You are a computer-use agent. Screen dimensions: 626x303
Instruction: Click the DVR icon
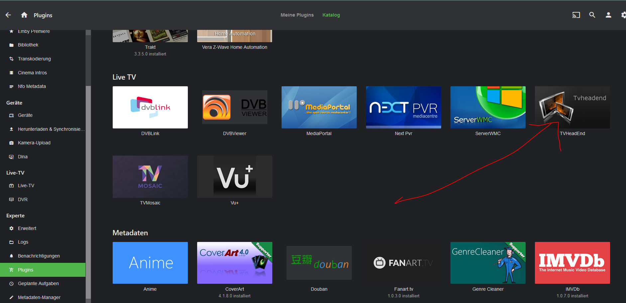(x=11, y=199)
